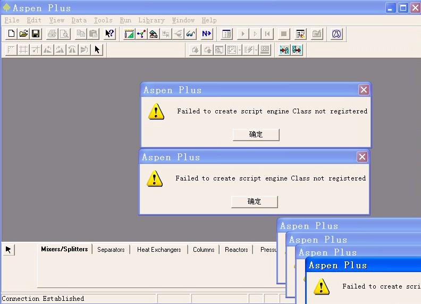Open the Library menu
The image size is (421, 304).
coord(151,20)
